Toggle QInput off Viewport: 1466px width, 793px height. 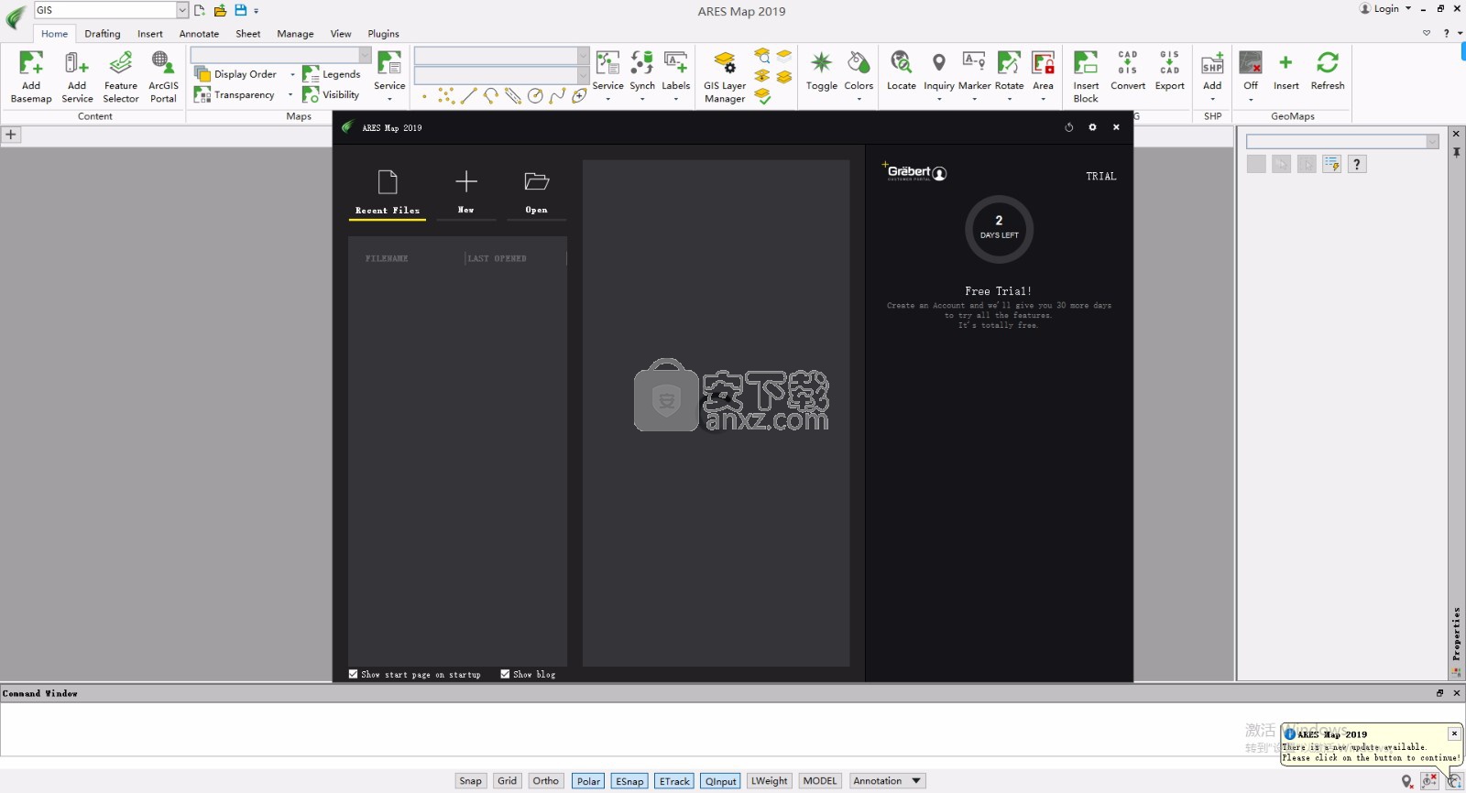click(720, 781)
